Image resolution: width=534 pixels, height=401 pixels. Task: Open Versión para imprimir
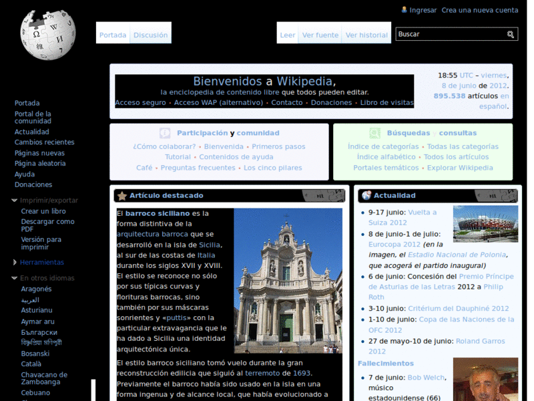point(41,243)
